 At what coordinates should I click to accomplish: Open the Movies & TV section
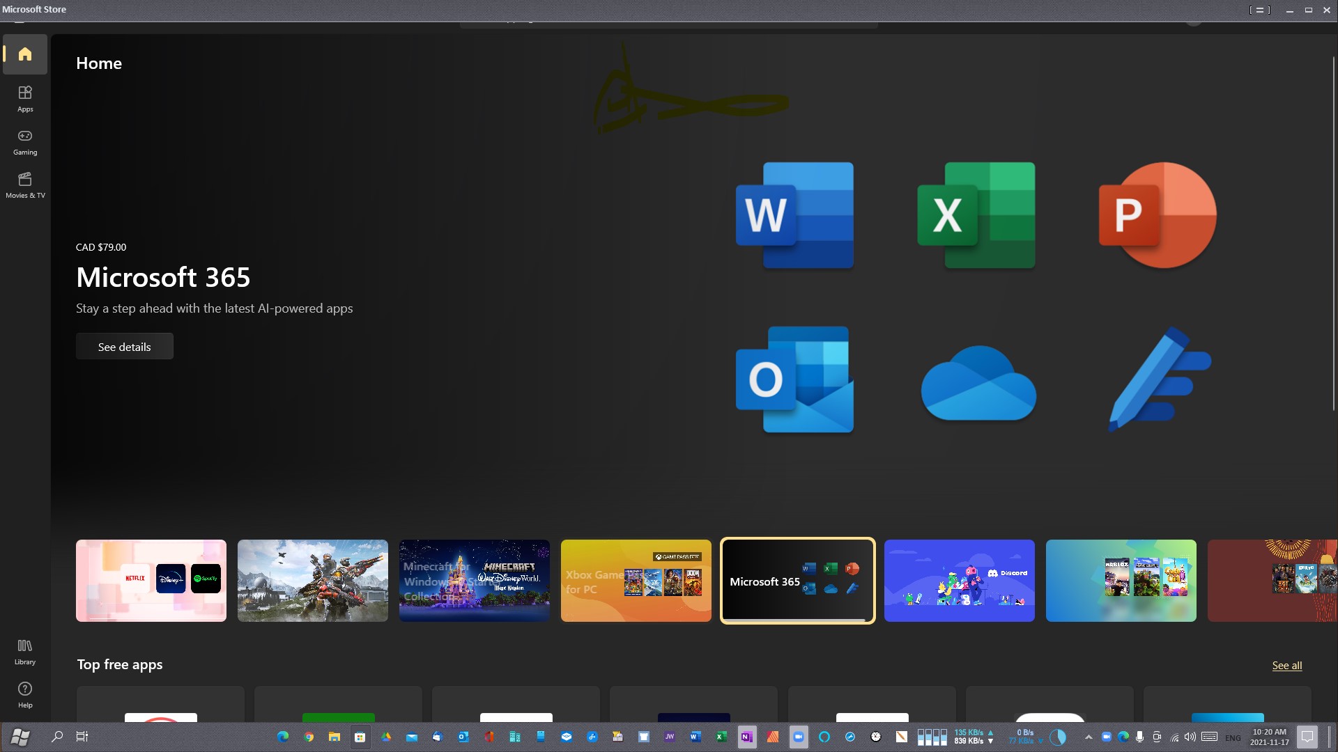(25, 185)
